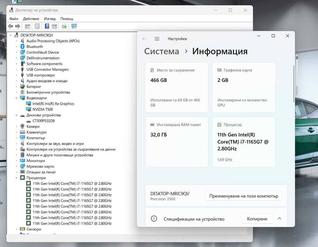Select DellInstrumentation tree item

pos(43,58)
